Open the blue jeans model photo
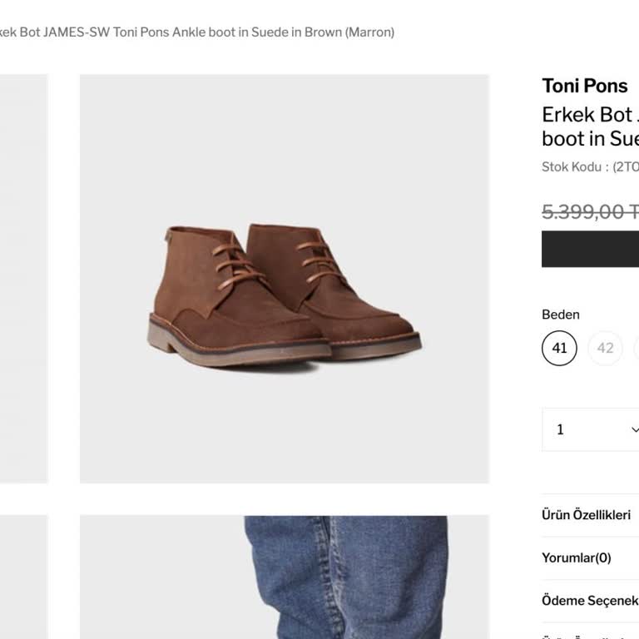Image resolution: width=639 pixels, height=639 pixels. (285, 577)
